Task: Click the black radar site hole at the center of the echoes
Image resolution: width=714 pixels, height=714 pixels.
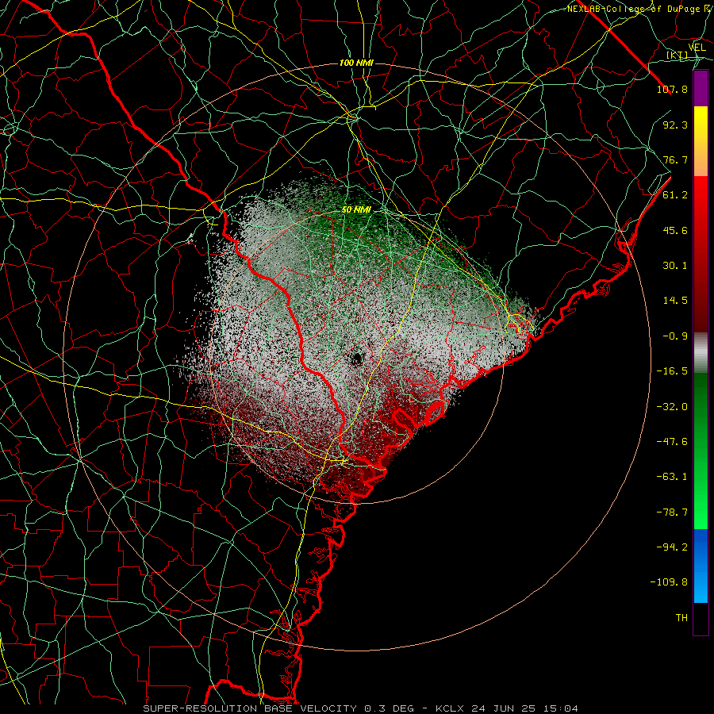Action: 356,359
